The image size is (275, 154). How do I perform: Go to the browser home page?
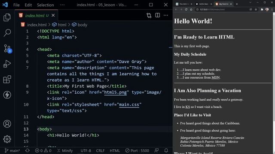191,9
